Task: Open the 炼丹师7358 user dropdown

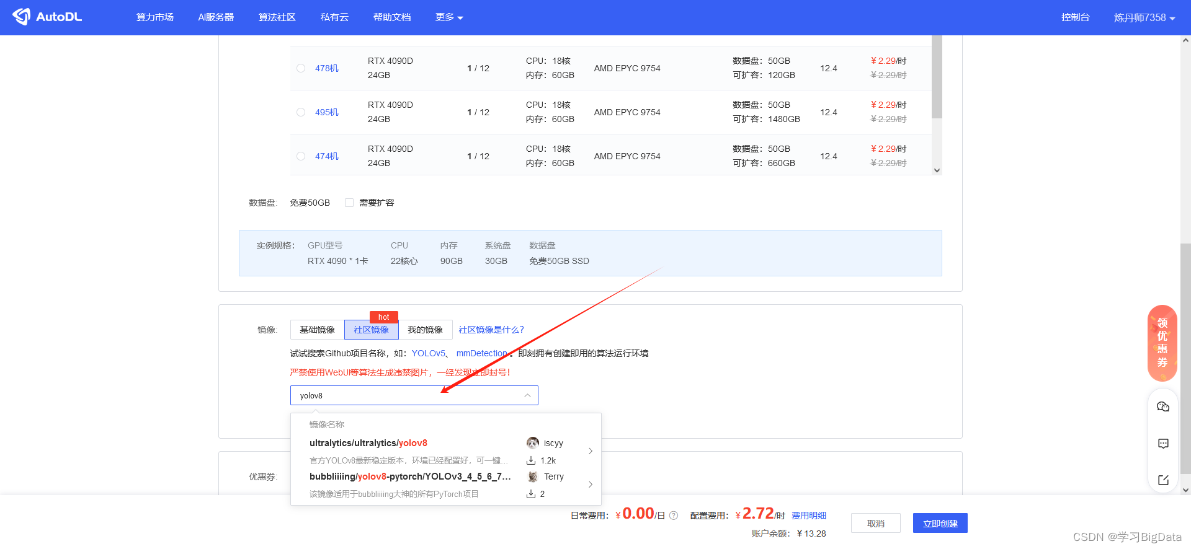Action: coord(1144,17)
